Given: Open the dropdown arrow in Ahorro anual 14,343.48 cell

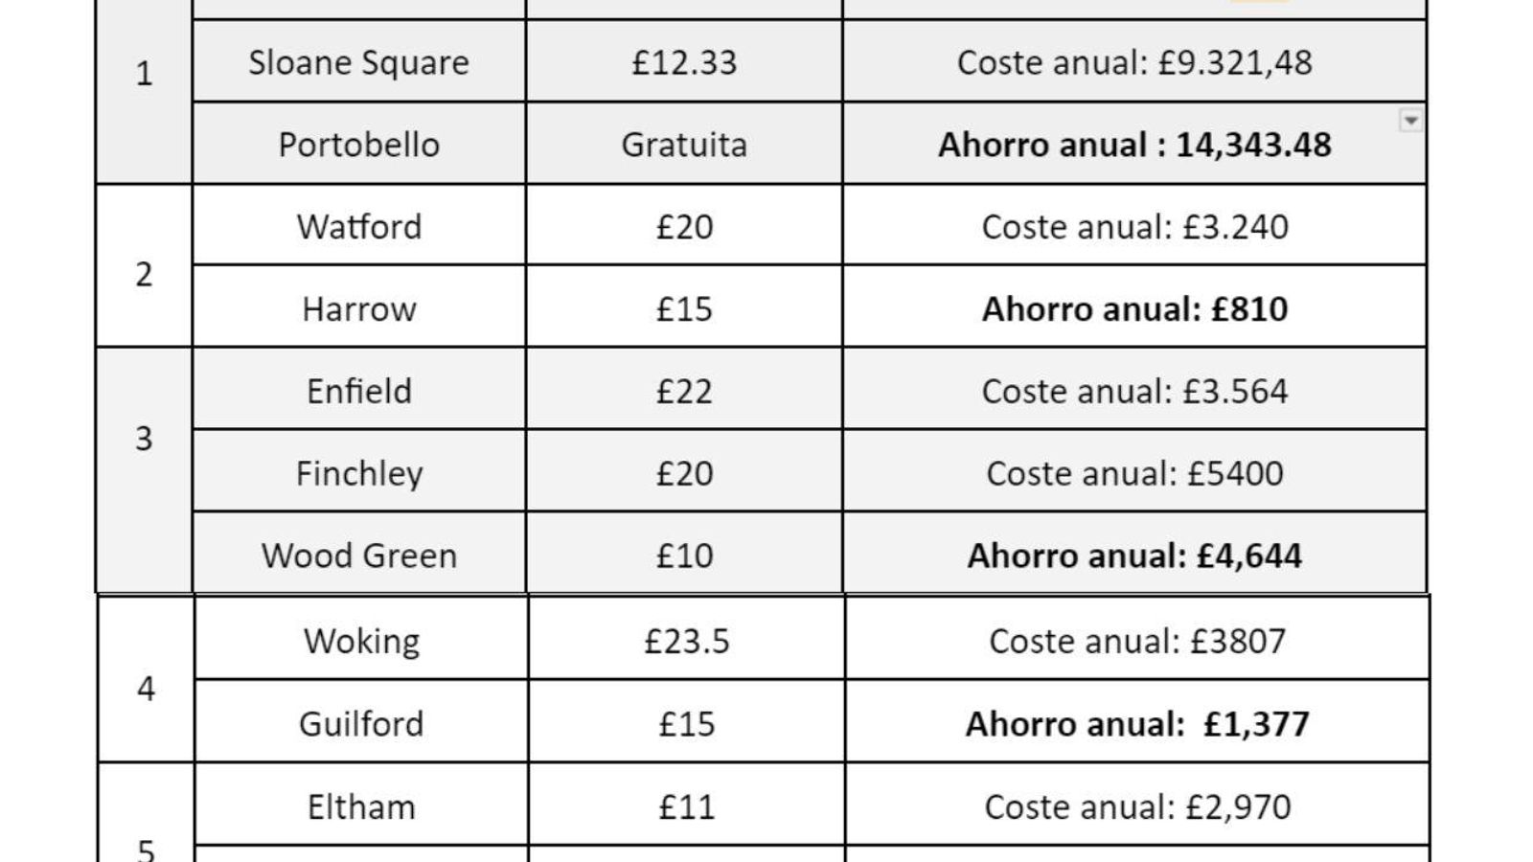Looking at the screenshot, I should (x=1409, y=121).
